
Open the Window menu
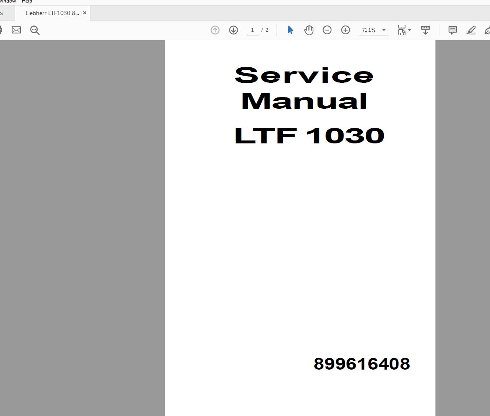click(x=8, y=2)
